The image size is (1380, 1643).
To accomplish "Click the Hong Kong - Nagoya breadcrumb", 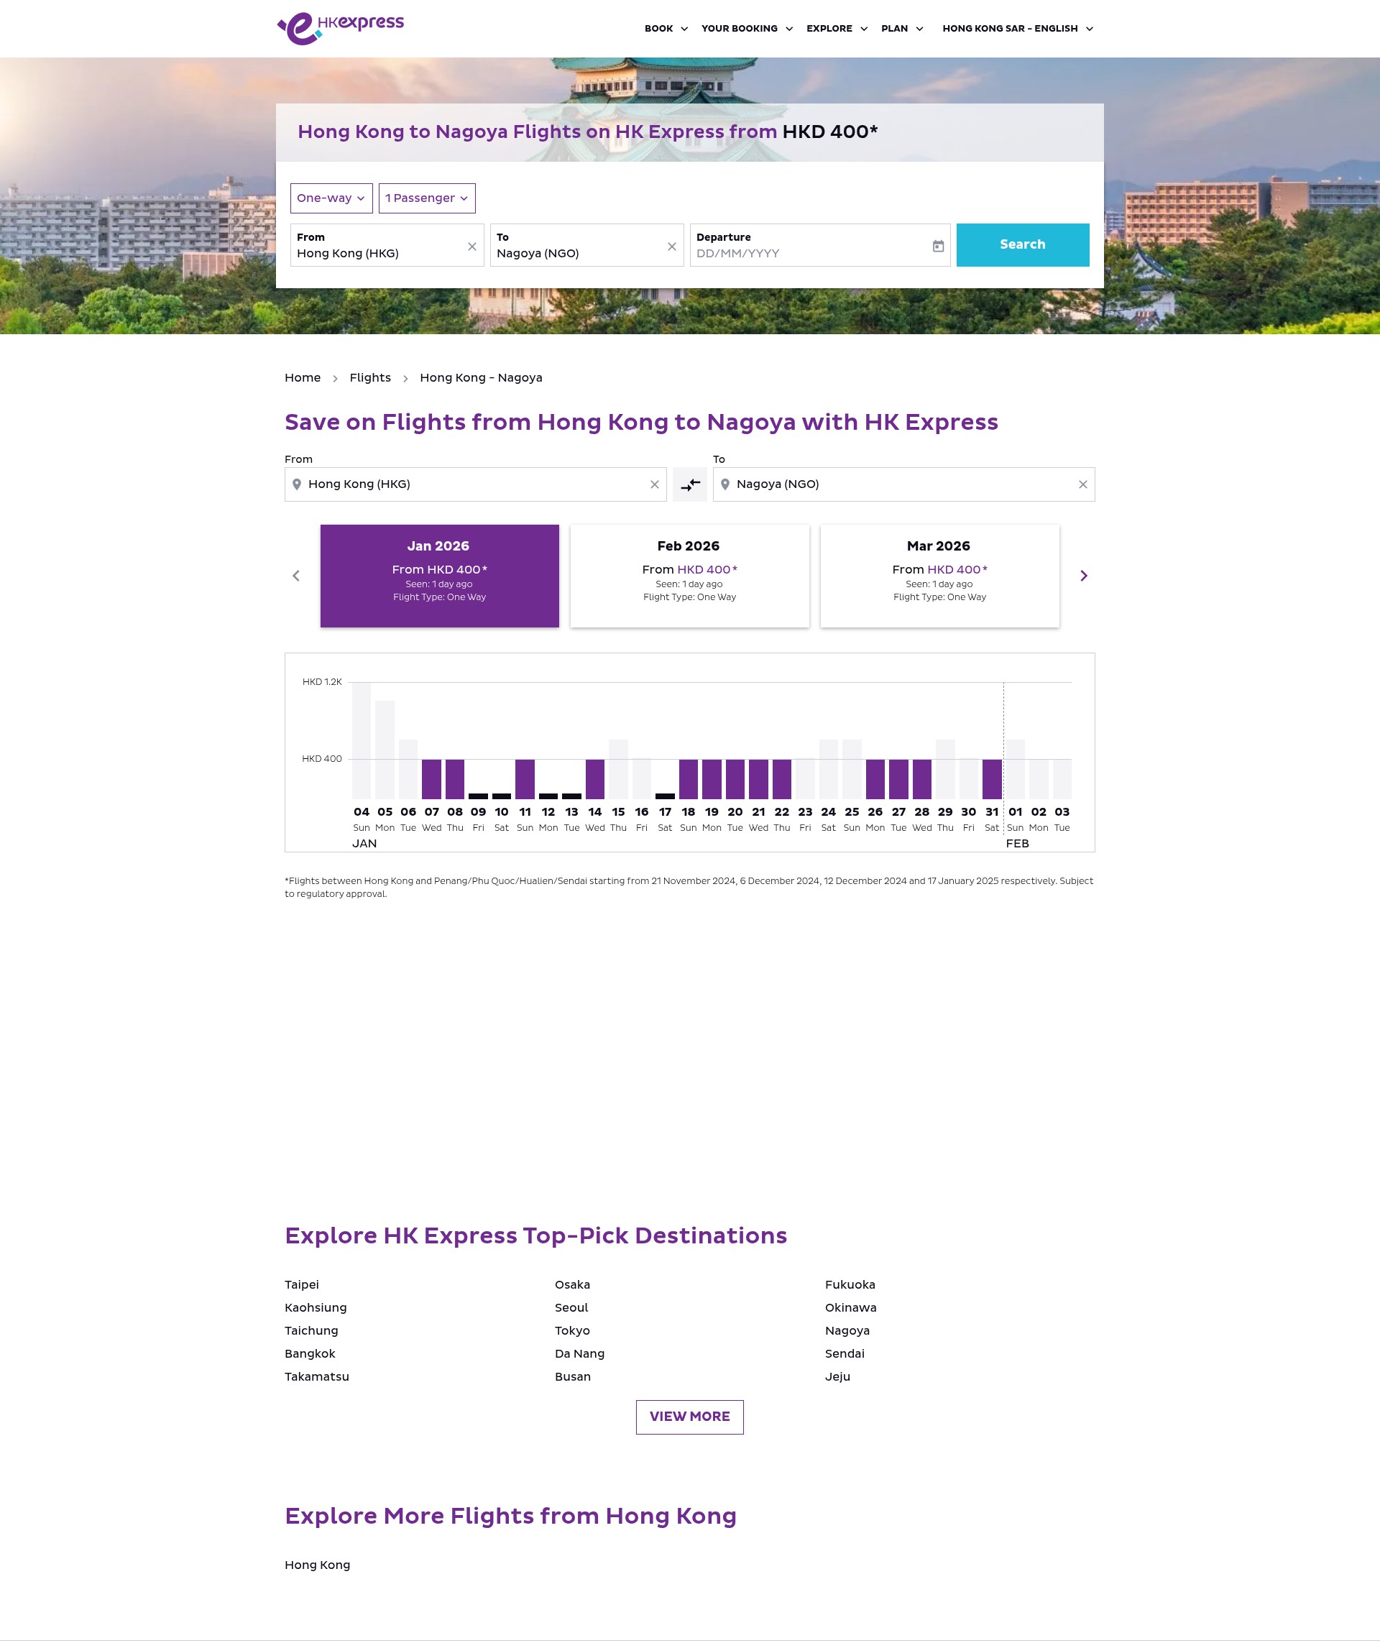I will pyautogui.click(x=481, y=378).
